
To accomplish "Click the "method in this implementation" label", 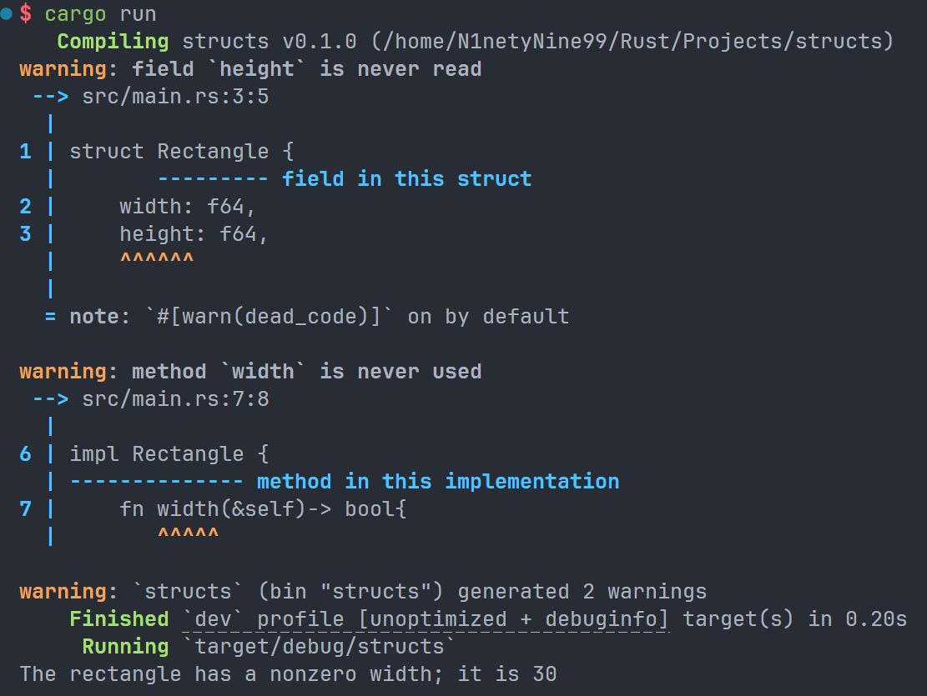I will click(x=437, y=482).
